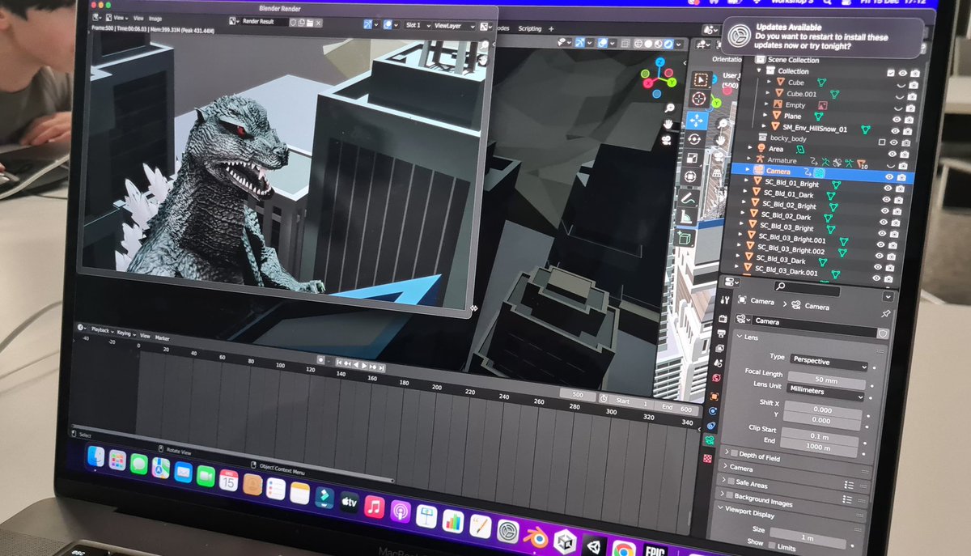The height and width of the screenshot is (556, 971).
Task: Open the timeline Playback menu
Action: [102, 331]
